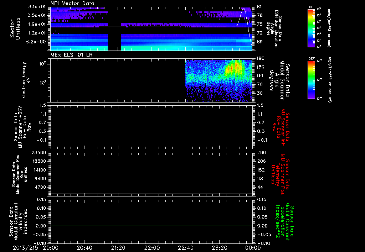Click the 69 degree tick label
The image size is (365, 252).
point(260,42)
